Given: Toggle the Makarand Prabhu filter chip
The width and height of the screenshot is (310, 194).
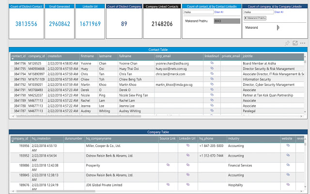Looking at the screenshot, I should [x=254, y=17].
